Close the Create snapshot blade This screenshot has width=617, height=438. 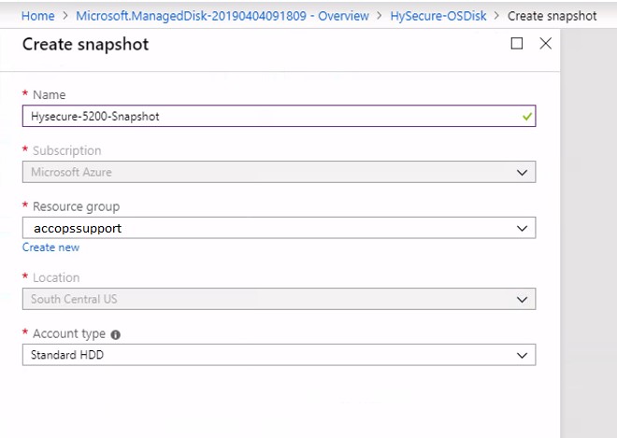[x=545, y=43]
